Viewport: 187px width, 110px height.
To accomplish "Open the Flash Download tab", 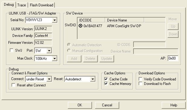I will (x=41, y=5).
